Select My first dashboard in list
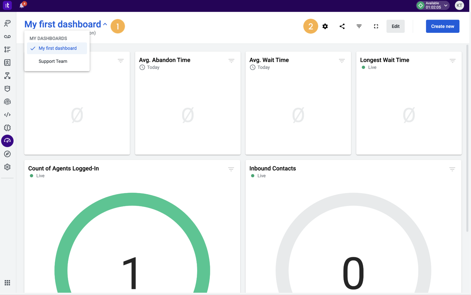This screenshot has height=295, width=471. coord(57,48)
